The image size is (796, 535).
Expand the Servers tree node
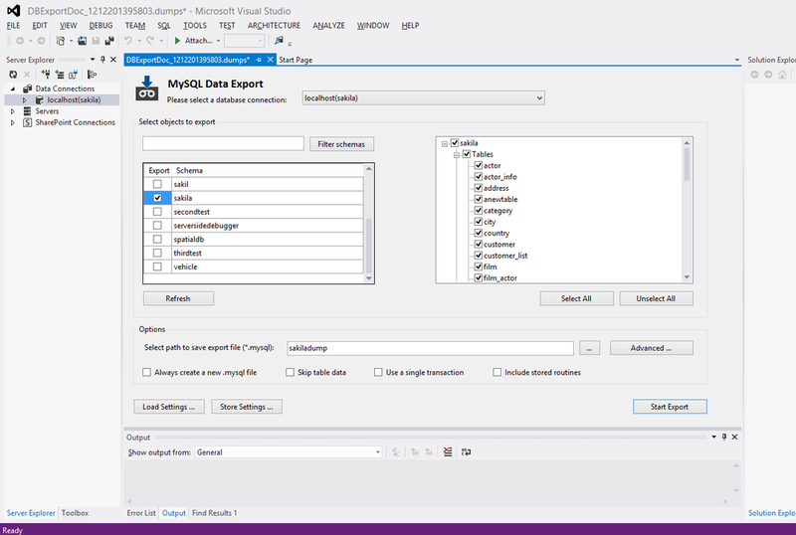13,111
